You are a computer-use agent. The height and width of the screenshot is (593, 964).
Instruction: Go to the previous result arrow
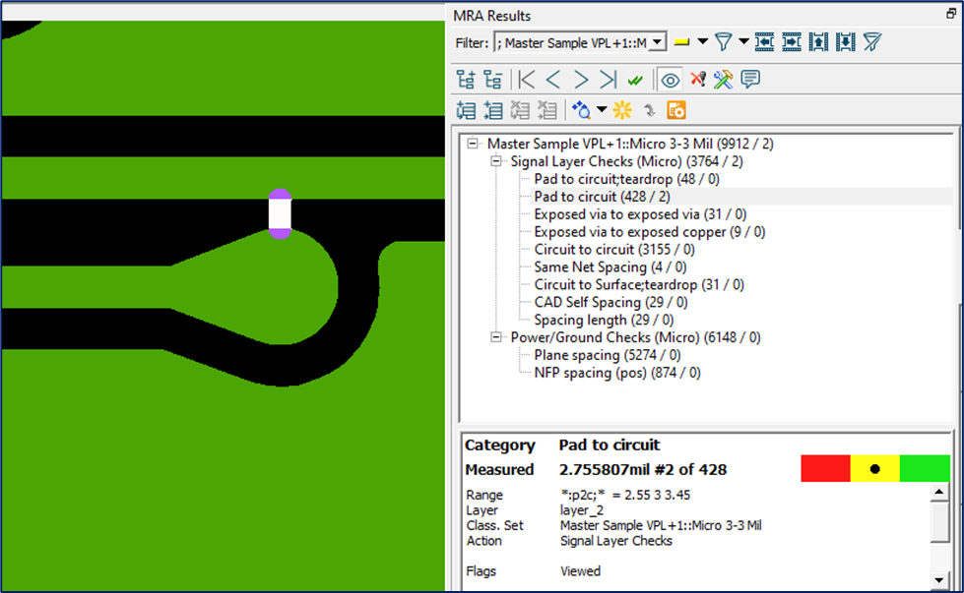553,80
